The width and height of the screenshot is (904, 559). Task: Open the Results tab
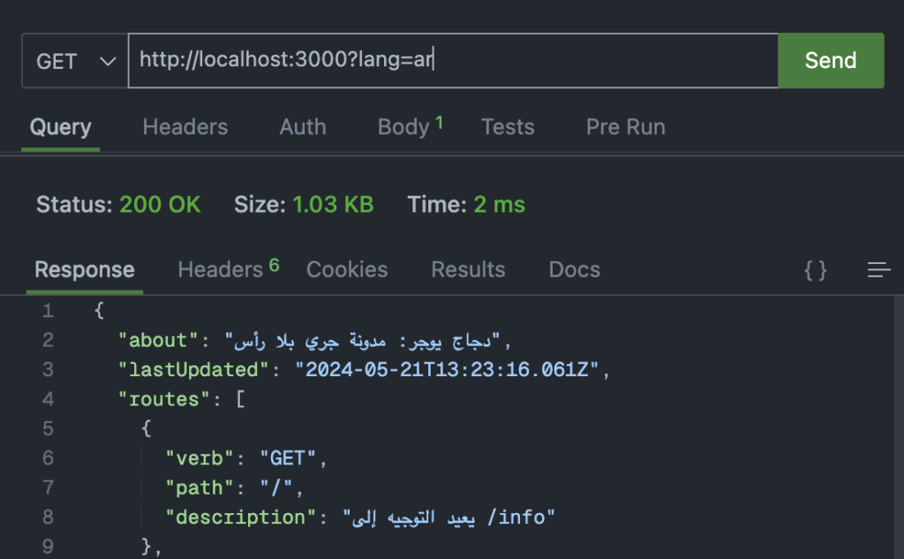point(468,269)
